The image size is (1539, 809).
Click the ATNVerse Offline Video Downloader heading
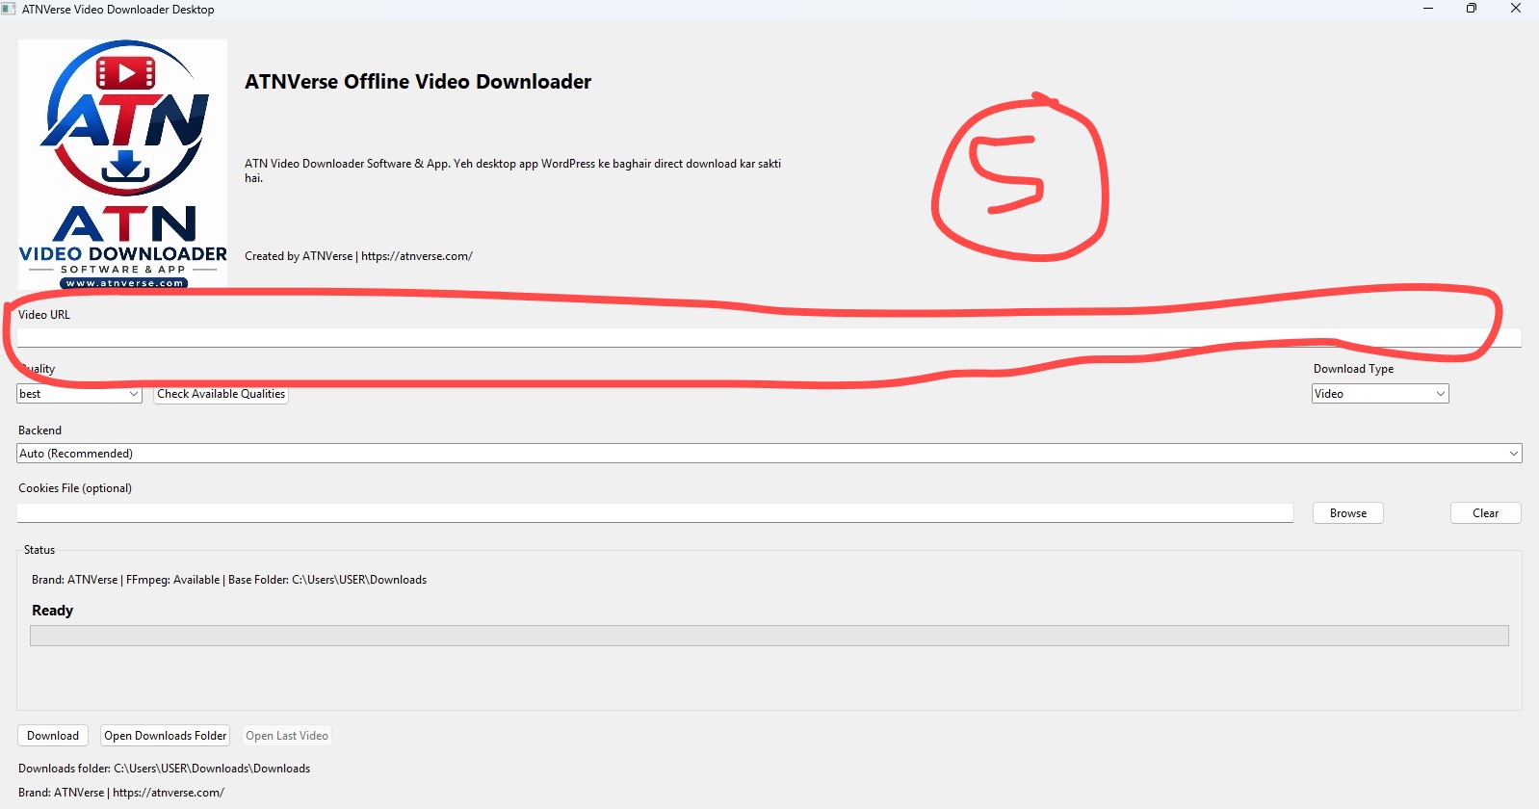point(418,82)
